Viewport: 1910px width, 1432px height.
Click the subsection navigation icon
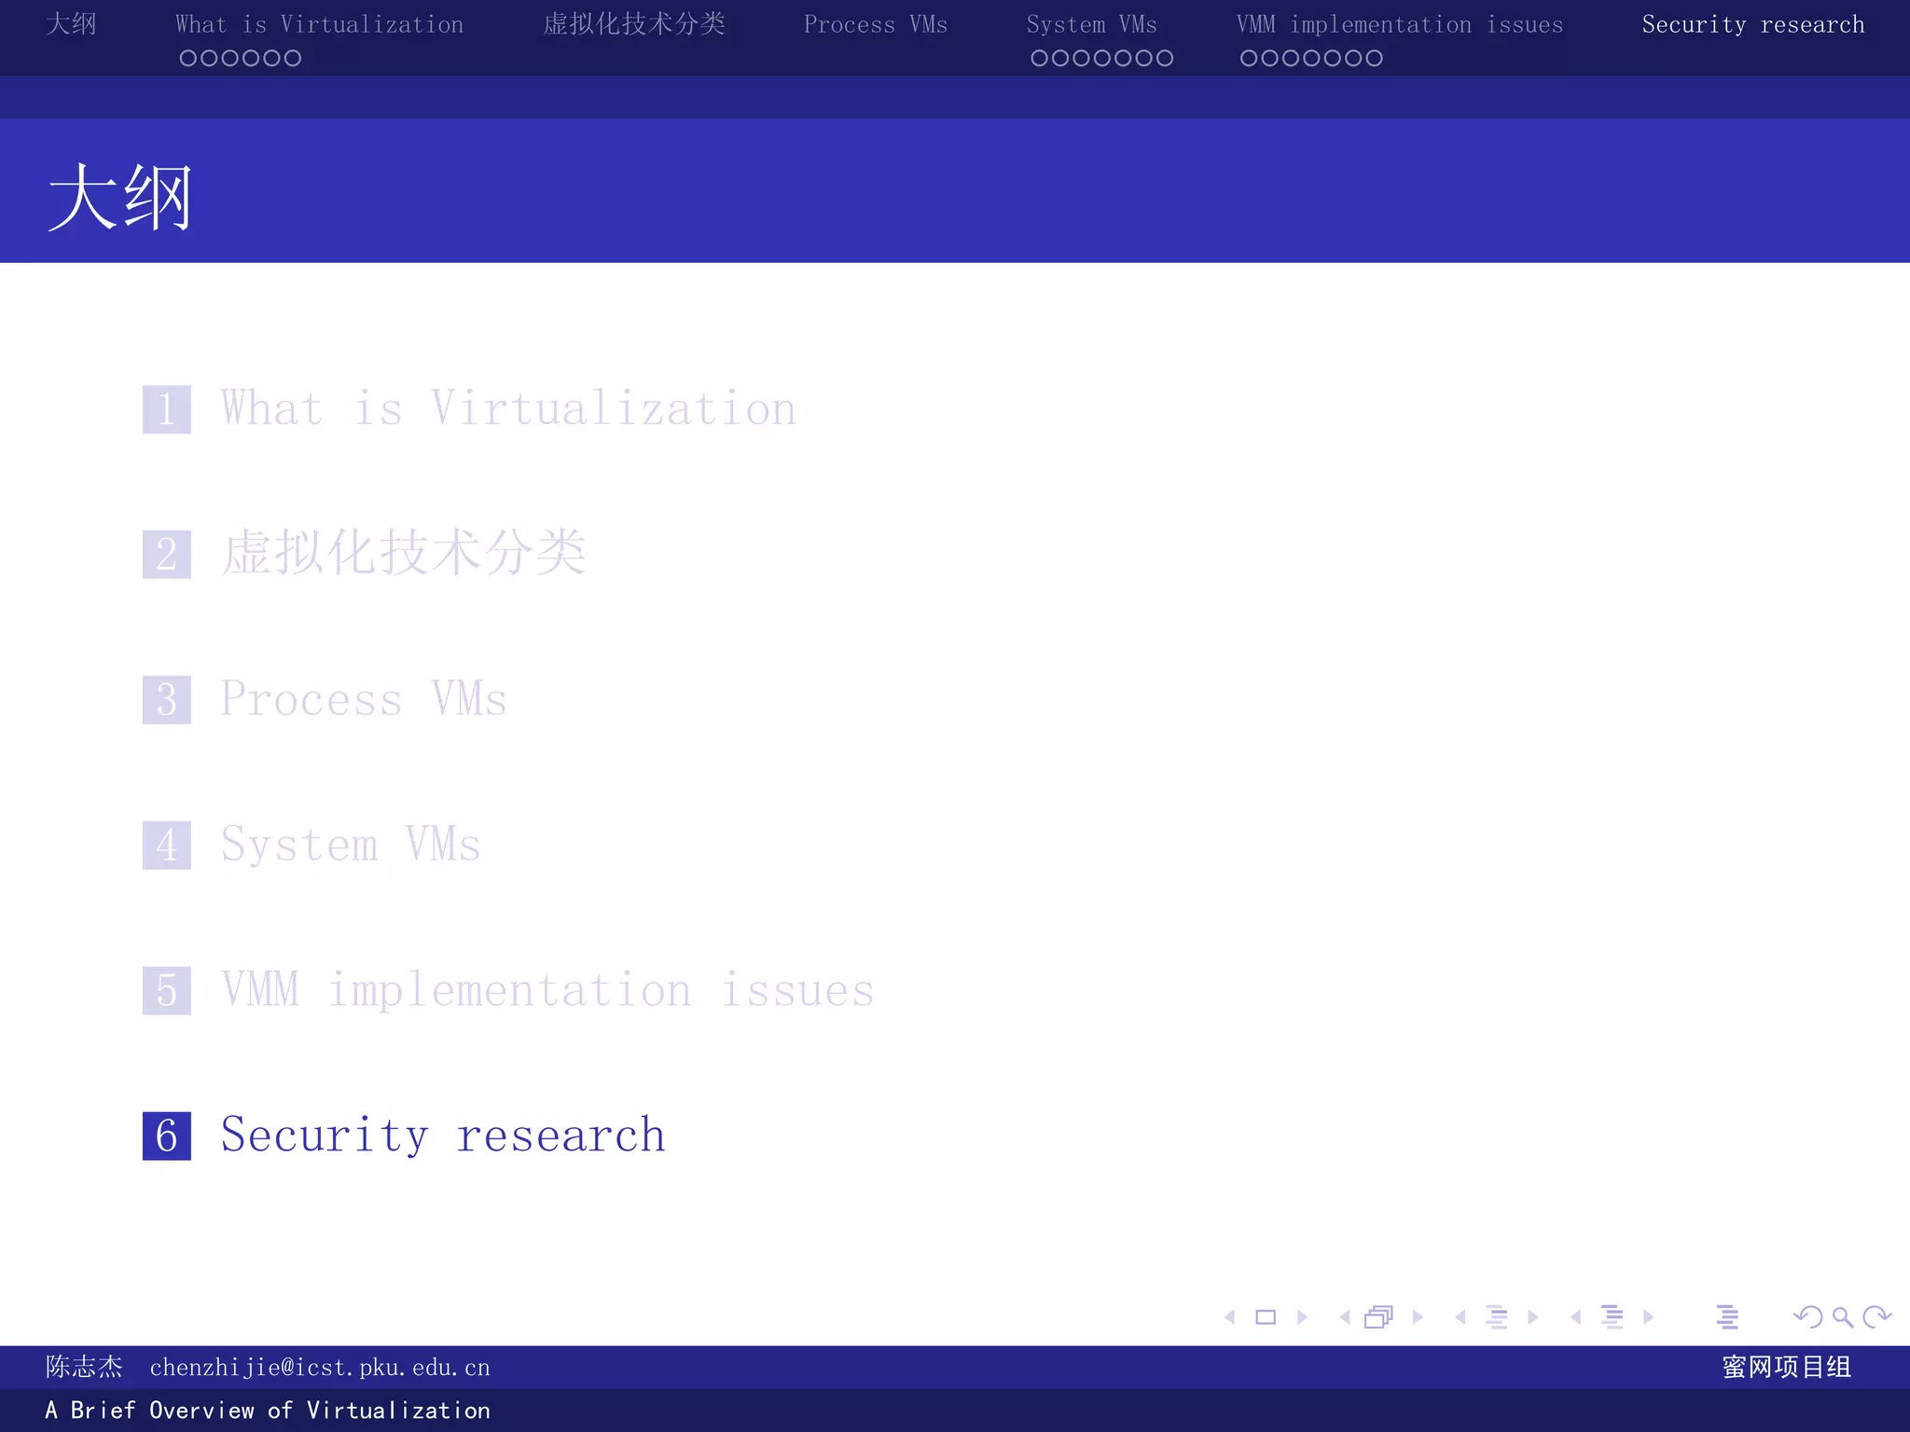1497,1317
